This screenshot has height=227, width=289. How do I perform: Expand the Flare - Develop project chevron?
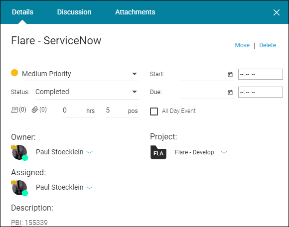point(224,152)
